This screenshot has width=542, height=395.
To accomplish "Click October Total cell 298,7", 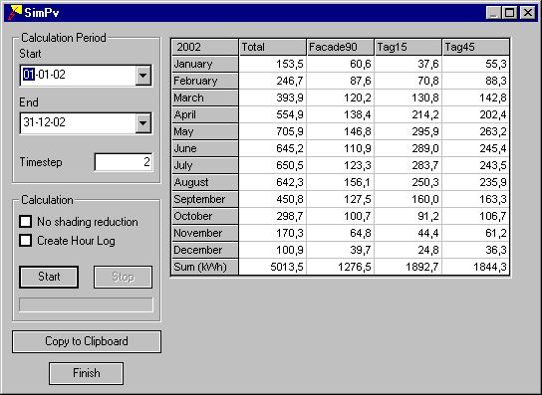I will pos(272,216).
